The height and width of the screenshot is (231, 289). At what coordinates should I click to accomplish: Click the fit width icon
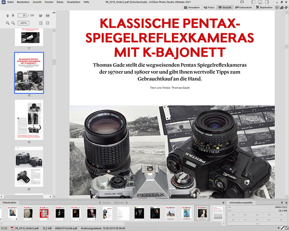[48, 23]
